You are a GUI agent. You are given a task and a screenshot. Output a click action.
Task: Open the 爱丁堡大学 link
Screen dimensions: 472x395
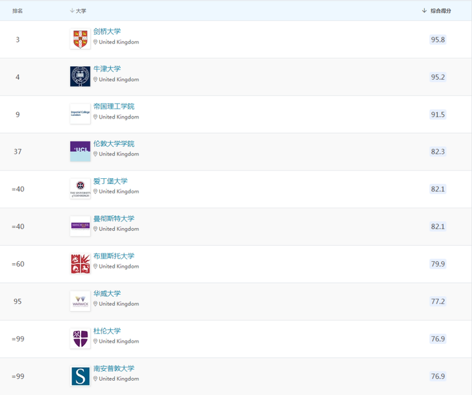click(x=111, y=181)
